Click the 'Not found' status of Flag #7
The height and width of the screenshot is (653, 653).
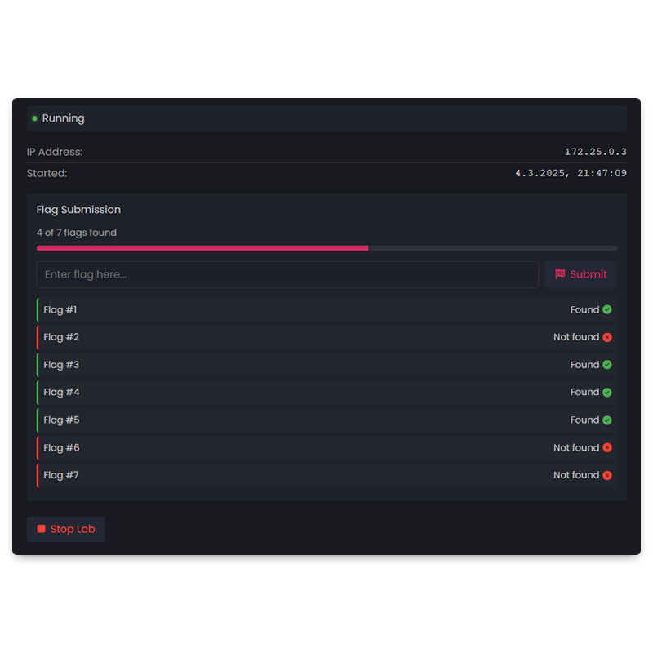tap(576, 475)
